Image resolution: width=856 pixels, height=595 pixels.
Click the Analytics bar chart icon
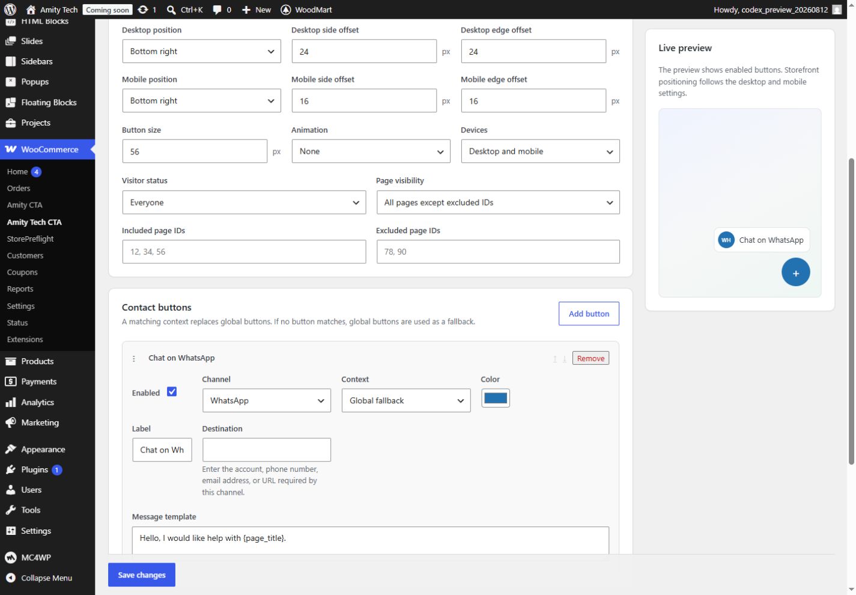click(x=11, y=402)
